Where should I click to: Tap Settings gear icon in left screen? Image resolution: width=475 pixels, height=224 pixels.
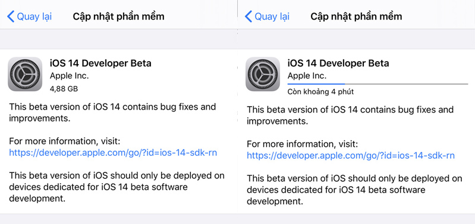tap(25, 74)
